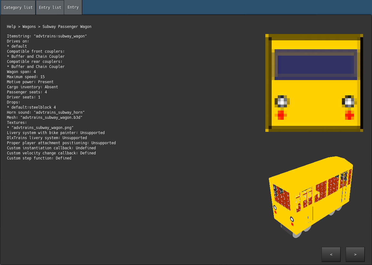Click the Maximum speed: 15 line
The width and height of the screenshot is (372, 265).
tap(26, 77)
